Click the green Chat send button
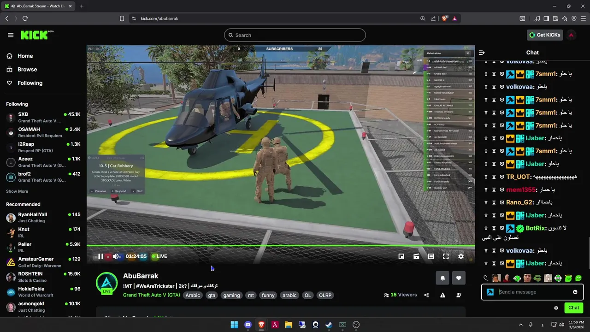 (x=574, y=308)
